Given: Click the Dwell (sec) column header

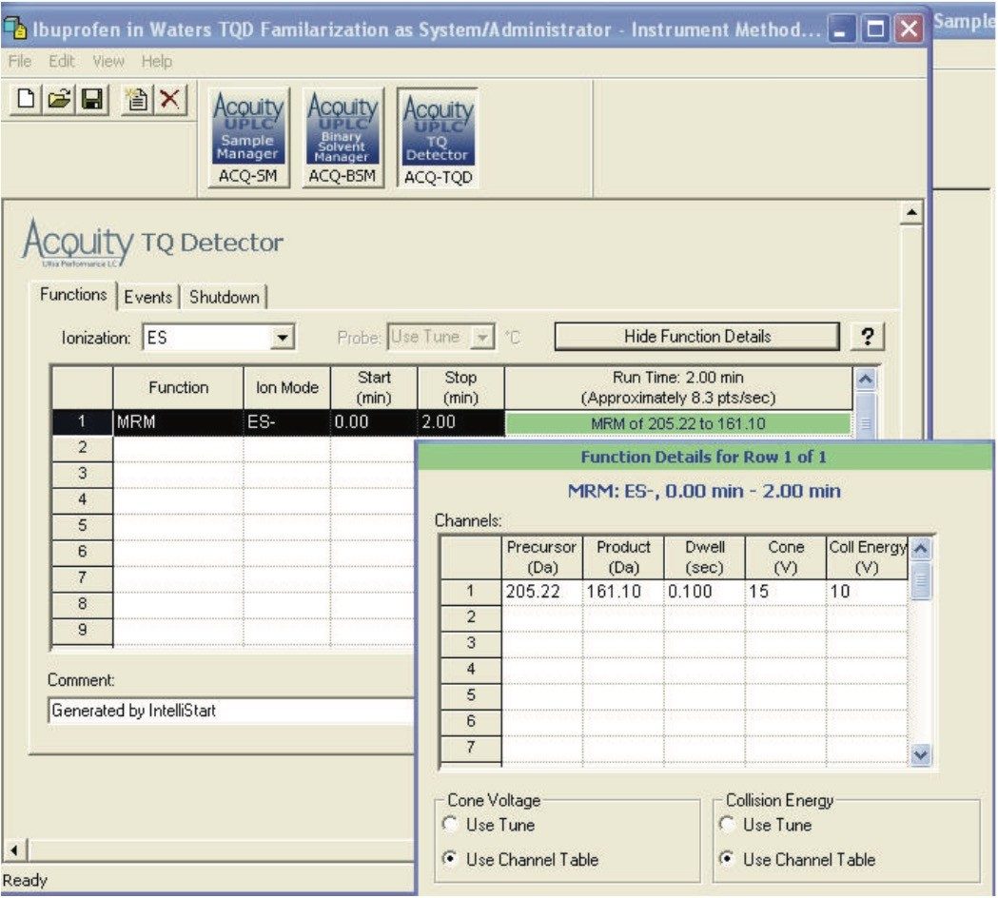Looking at the screenshot, I should [705, 556].
